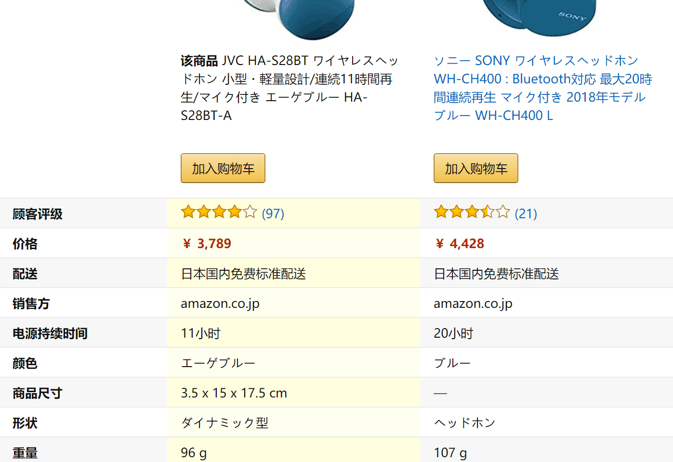Click JVC headphone star rating icons

click(219, 212)
